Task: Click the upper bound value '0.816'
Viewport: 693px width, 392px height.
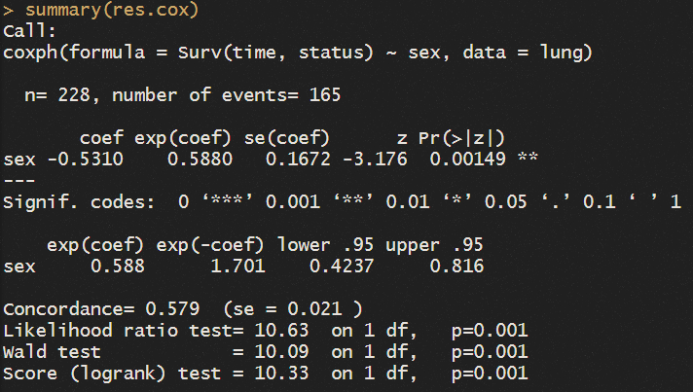Action: pyautogui.click(x=456, y=267)
